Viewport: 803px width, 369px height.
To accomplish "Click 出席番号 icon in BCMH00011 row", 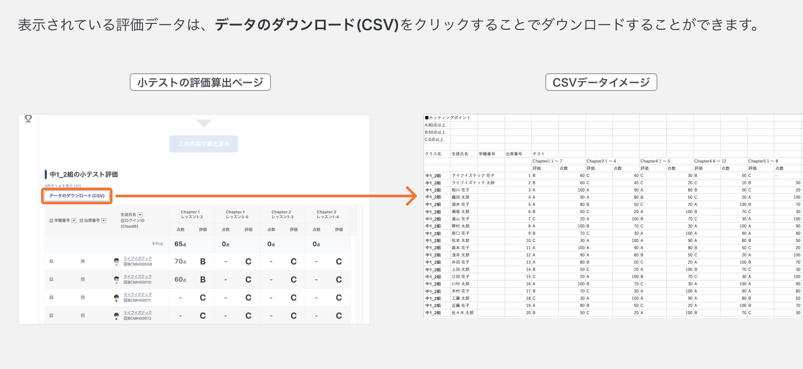I will pos(83,297).
